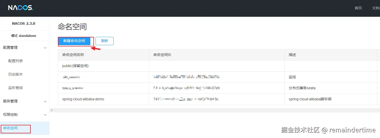Image resolution: width=380 pixels, height=138 pixels.
Task: Click the 监控 description cell
Action: pyautogui.click(x=331, y=77)
